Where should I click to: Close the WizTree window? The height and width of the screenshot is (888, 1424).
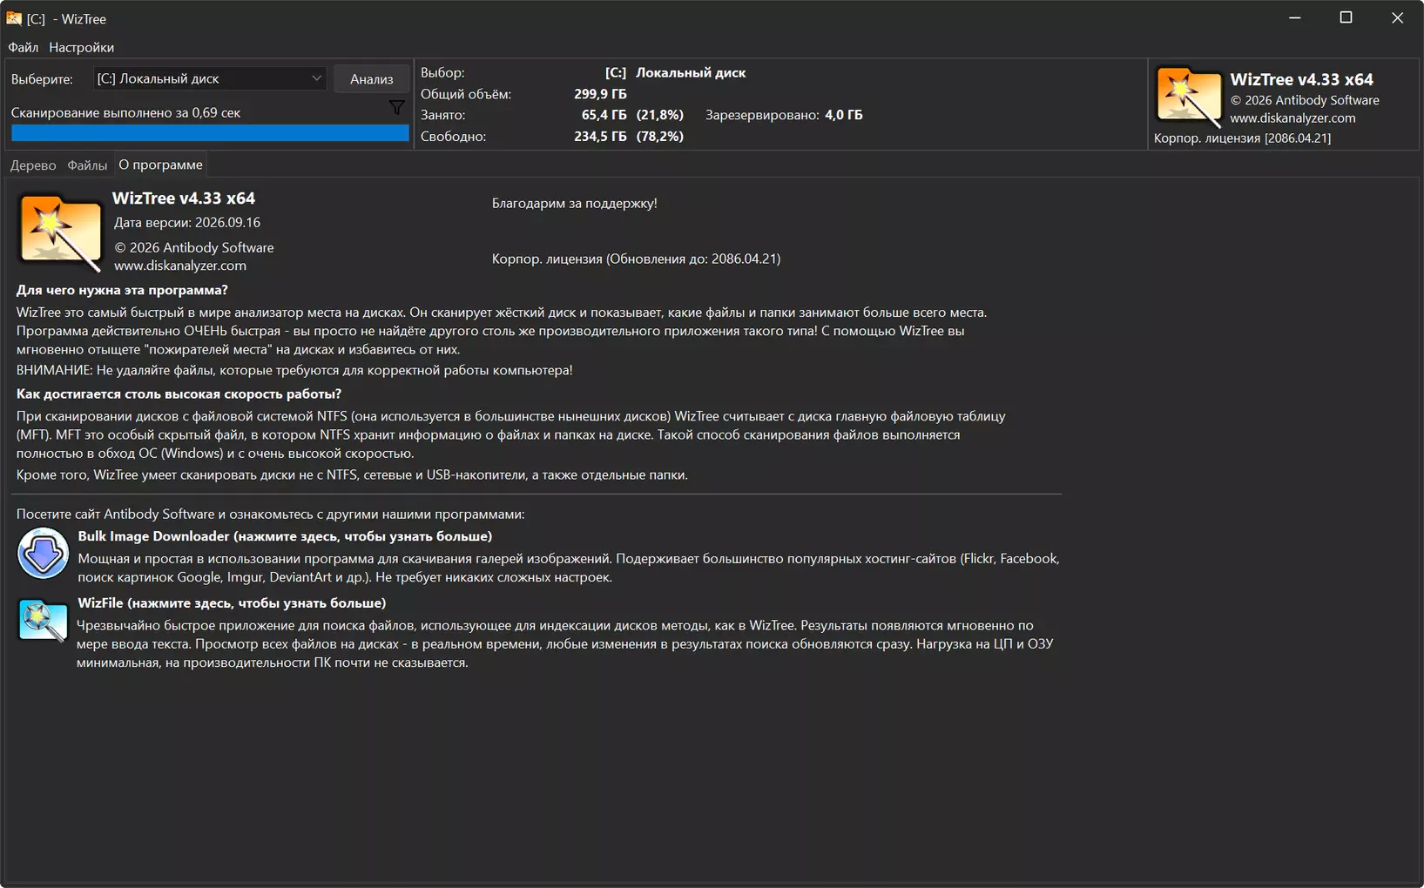[1397, 18]
